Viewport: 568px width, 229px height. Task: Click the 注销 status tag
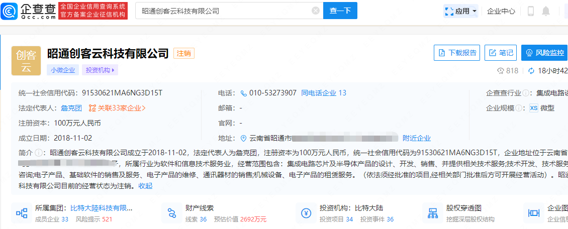tap(184, 54)
